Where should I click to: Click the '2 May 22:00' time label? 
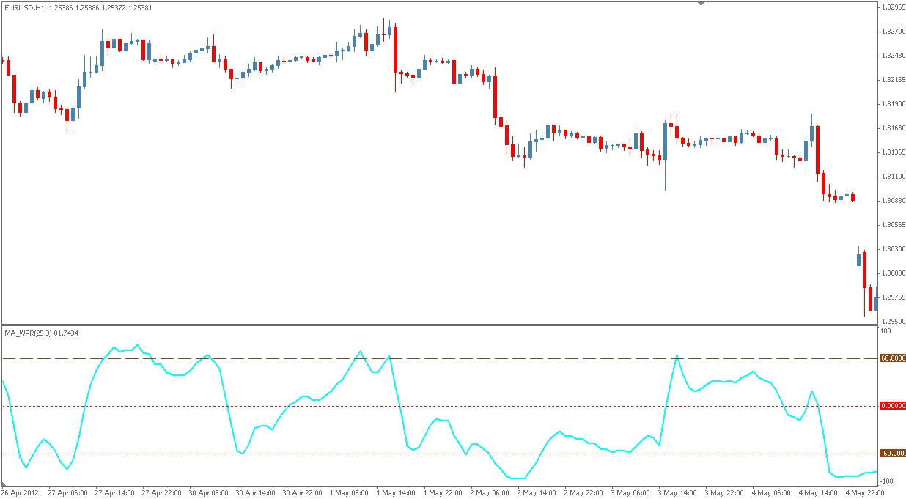click(585, 493)
